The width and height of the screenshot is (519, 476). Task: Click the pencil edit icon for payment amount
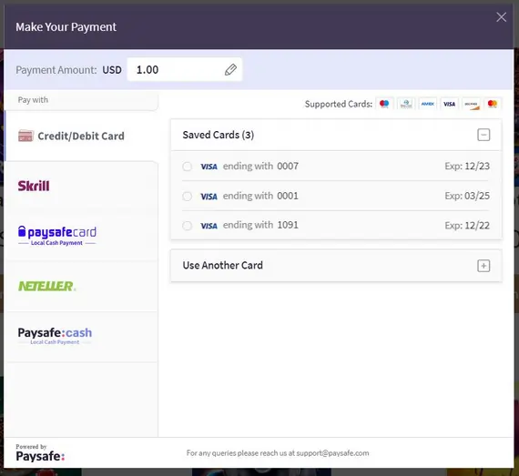pyautogui.click(x=230, y=69)
